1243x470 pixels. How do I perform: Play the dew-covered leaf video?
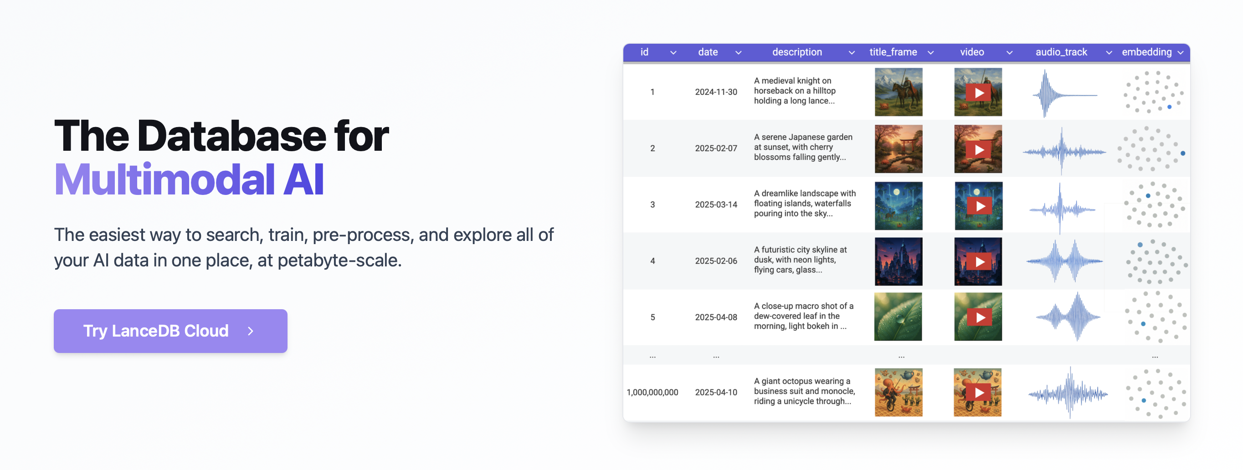tap(979, 317)
